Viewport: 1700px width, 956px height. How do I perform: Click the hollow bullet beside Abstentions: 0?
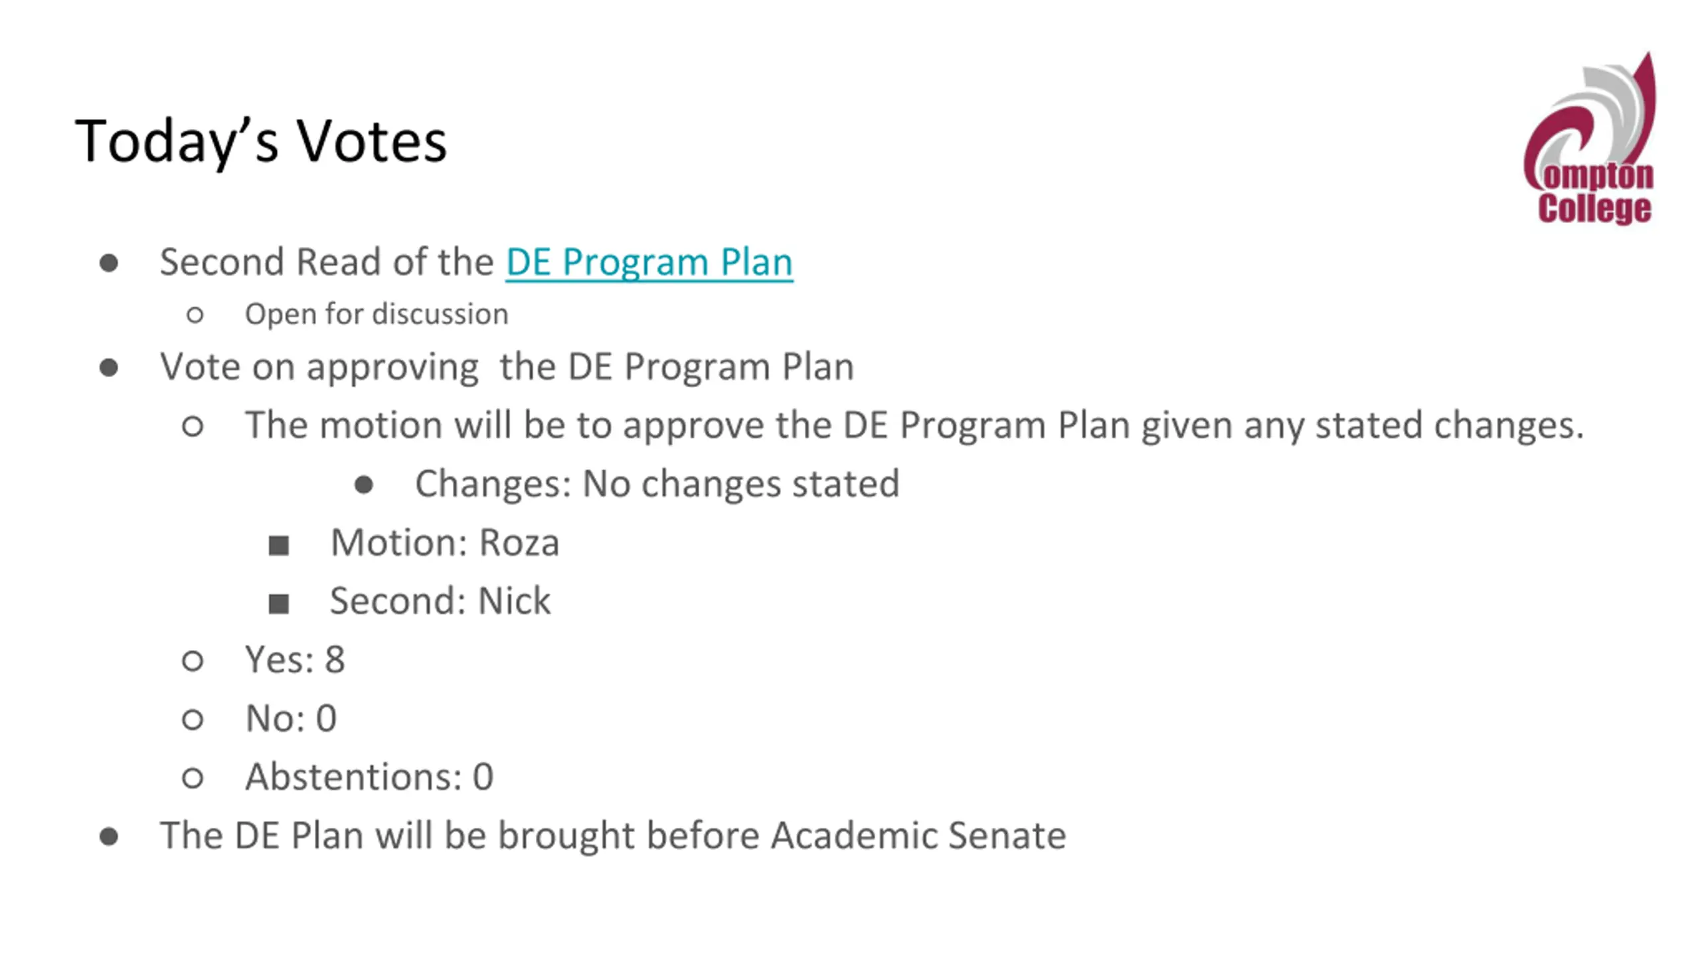pos(193,778)
